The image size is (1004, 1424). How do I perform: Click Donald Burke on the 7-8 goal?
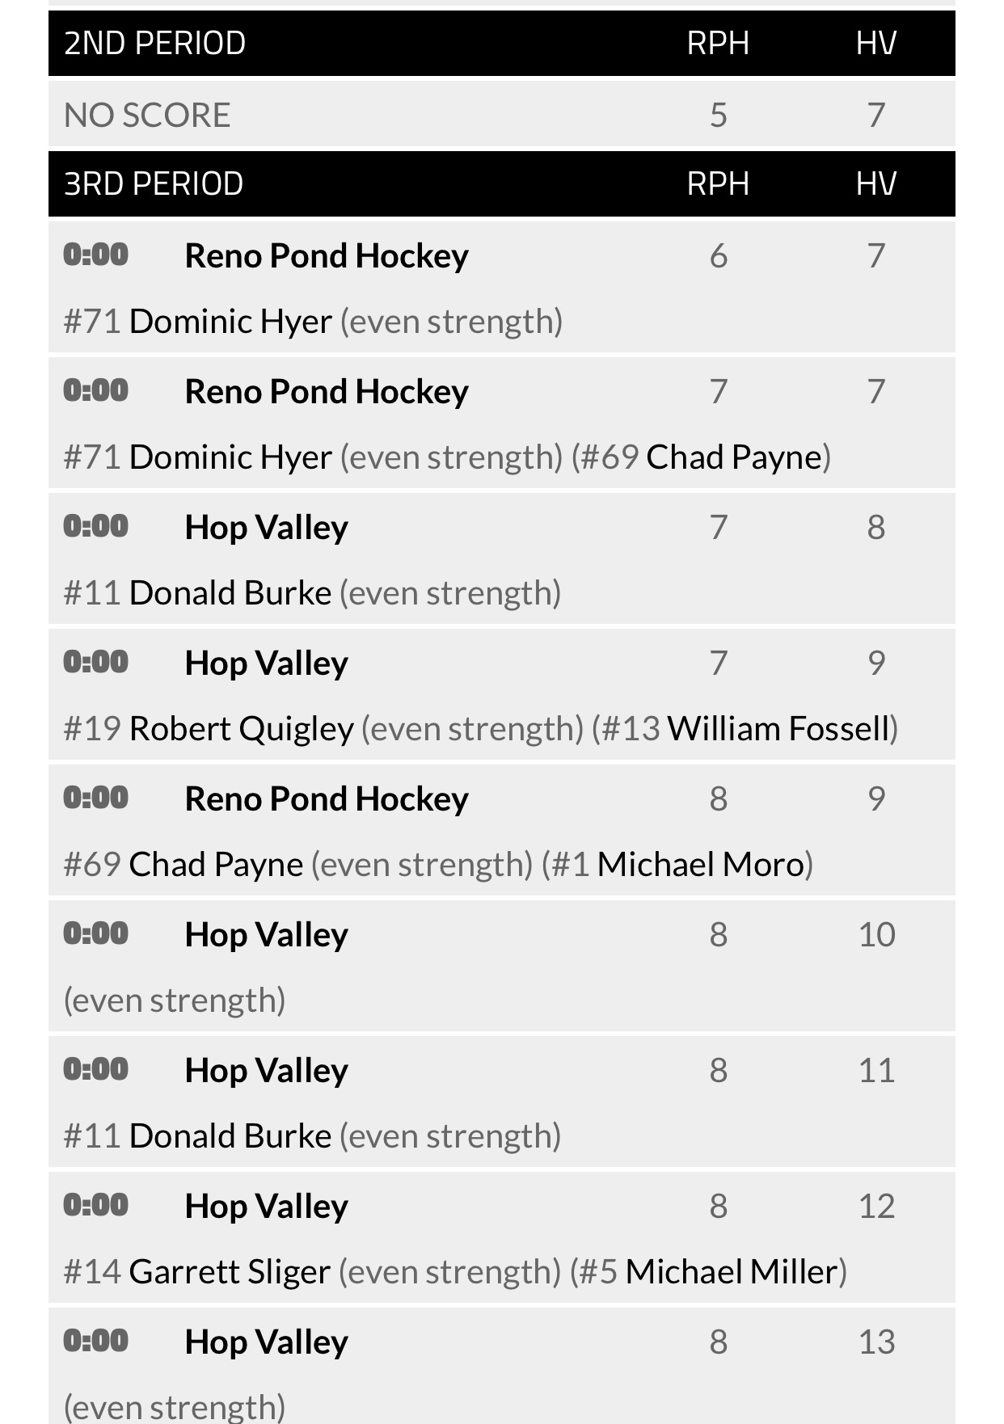tap(230, 593)
